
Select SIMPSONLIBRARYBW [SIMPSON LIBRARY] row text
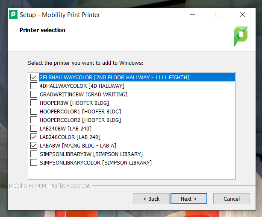pyautogui.click(x=91, y=154)
